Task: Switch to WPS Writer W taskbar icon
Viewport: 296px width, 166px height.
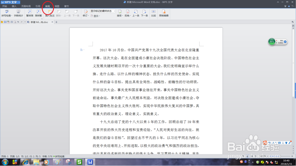Action: coord(90,162)
